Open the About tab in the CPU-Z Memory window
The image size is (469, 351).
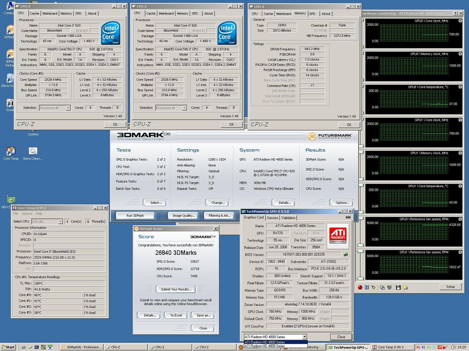click(x=326, y=14)
